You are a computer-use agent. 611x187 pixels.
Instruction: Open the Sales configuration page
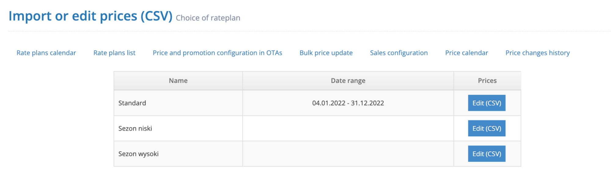click(399, 53)
